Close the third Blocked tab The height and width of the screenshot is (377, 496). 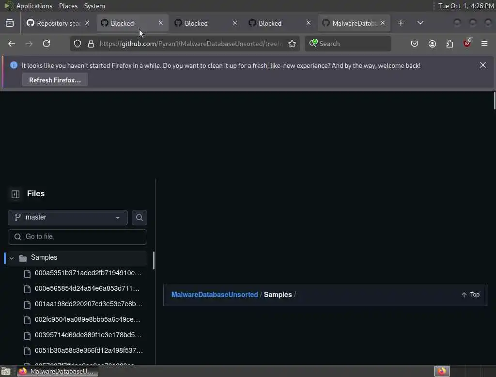coord(309,23)
